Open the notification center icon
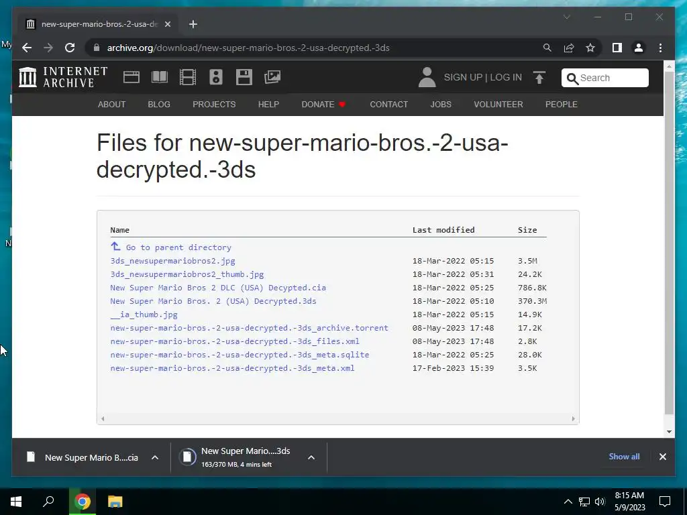The image size is (687, 515). [665, 502]
